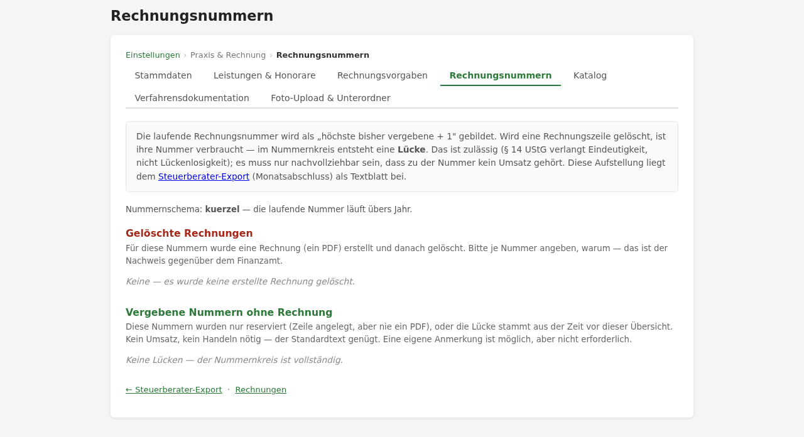804x437 pixels.
Task: Click the Gelöschte Rechnungen heading
Action: point(189,234)
